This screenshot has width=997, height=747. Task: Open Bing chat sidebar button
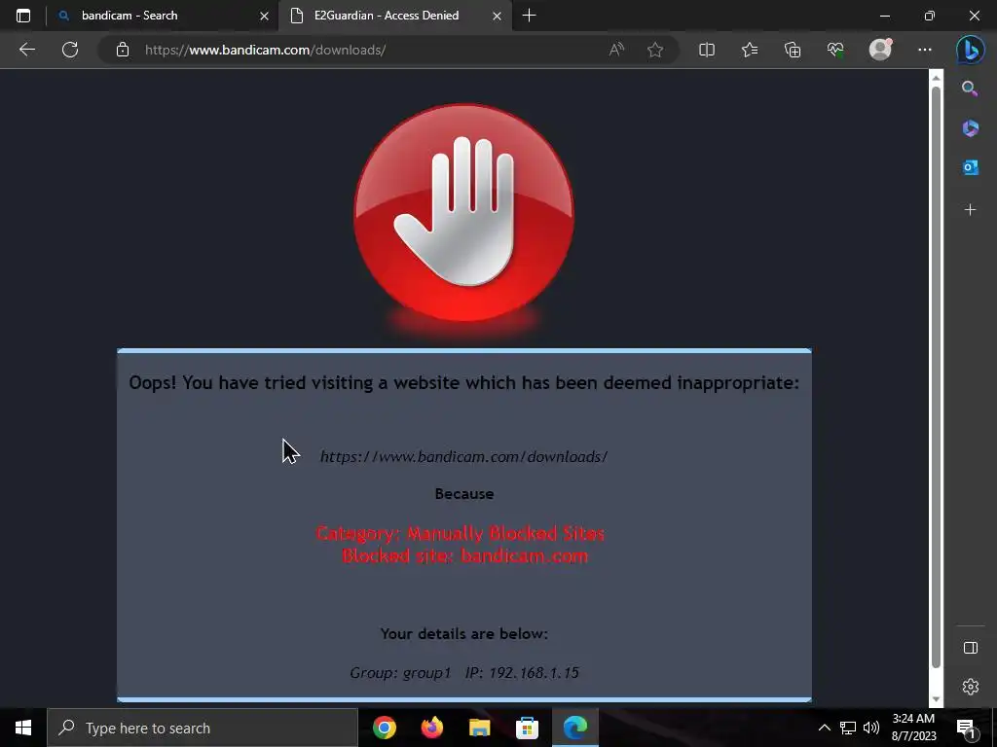coord(971,50)
